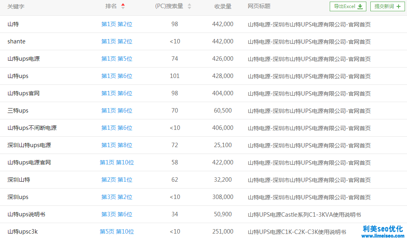Click search volume value 62
This screenshot has height=240, width=407.
[x=175, y=180]
